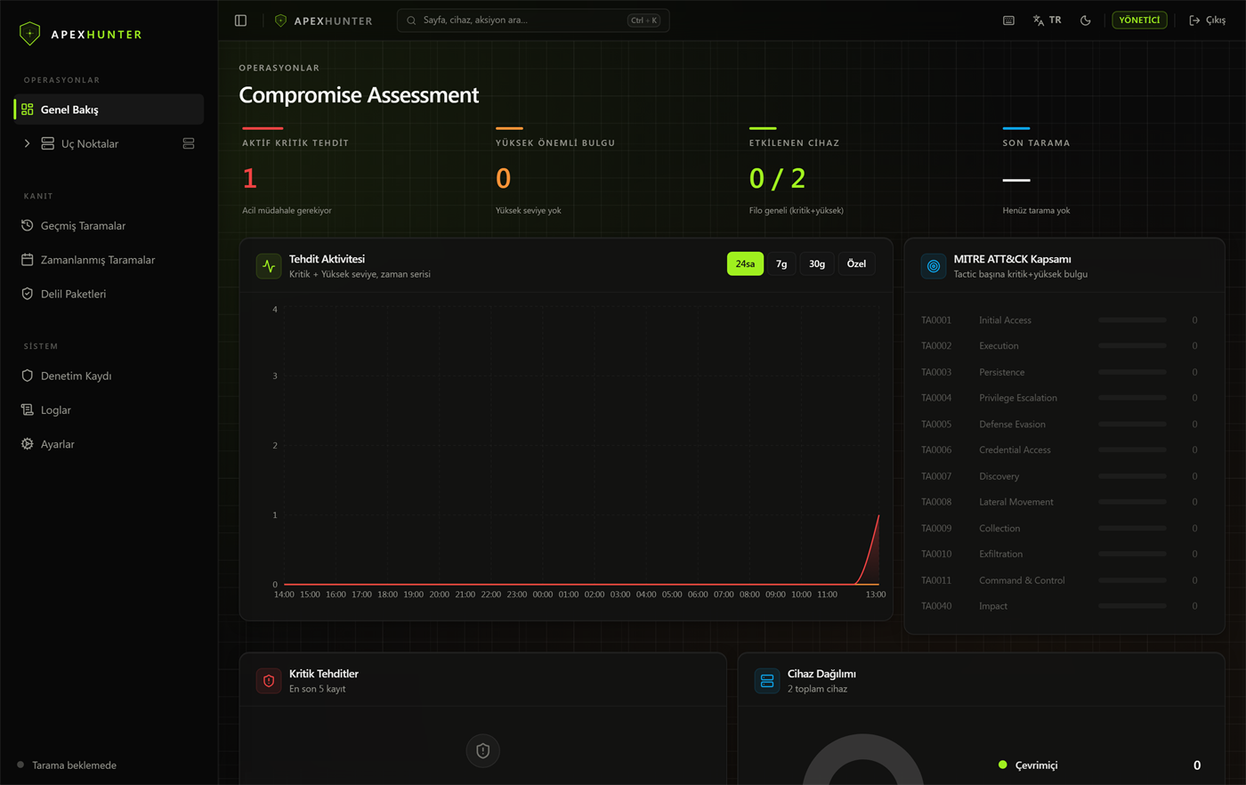1246x785 pixels.
Task: Select the 24sa time range
Action: (745, 264)
